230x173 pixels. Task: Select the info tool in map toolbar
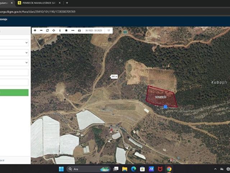pyautogui.click(x=60, y=31)
